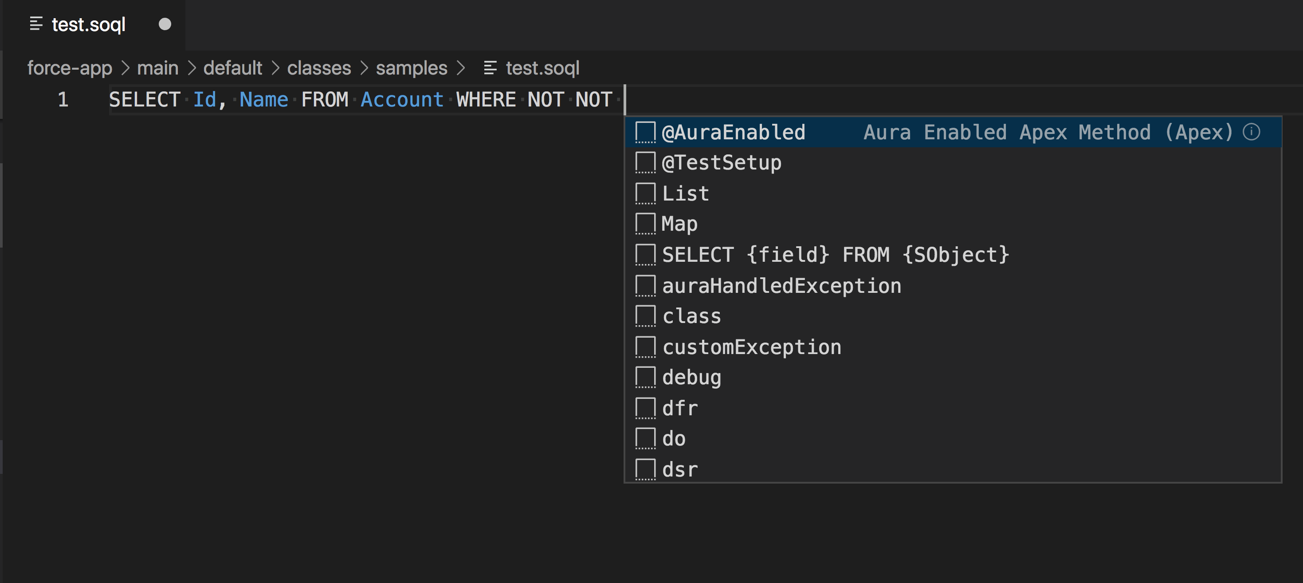The image size is (1303, 583).
Task: Select the highlighted @AuraEnabled completion entry
Action: [x=733, y=132]
